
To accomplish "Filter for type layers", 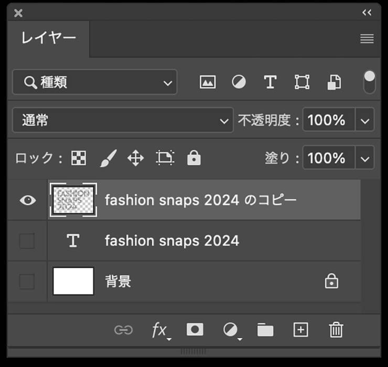I will [270, 82].
